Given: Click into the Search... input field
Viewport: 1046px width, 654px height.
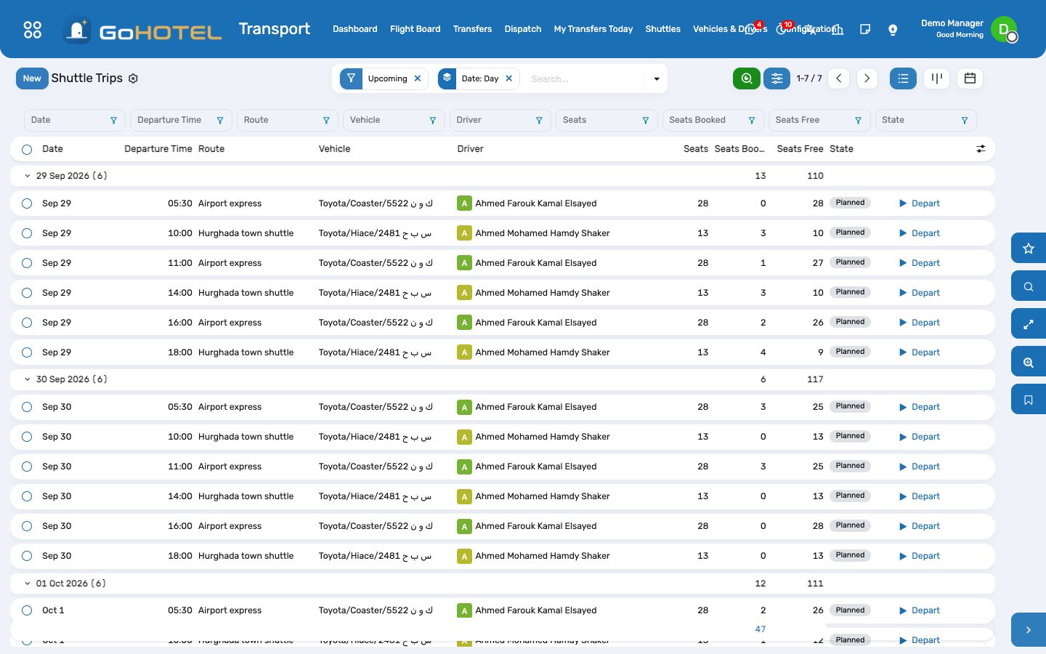Looking at the screenshot, I should 585,78.
